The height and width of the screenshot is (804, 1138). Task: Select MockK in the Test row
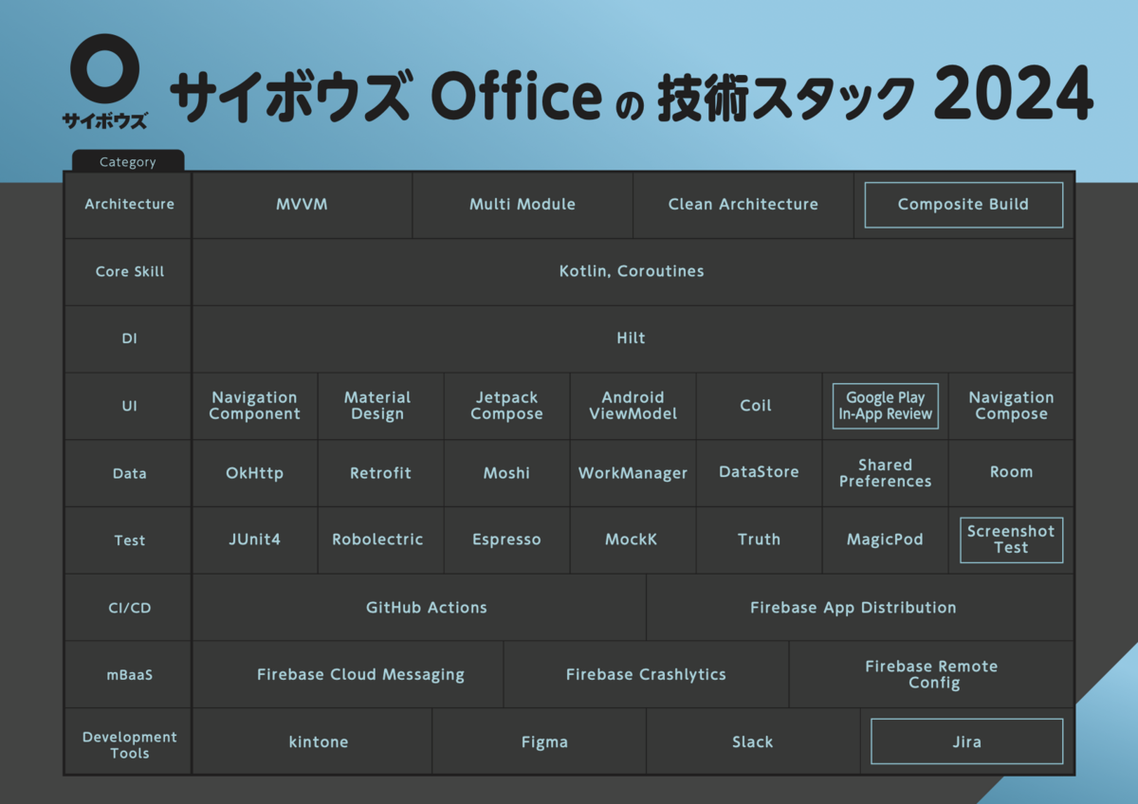click(x=633, y=539)
